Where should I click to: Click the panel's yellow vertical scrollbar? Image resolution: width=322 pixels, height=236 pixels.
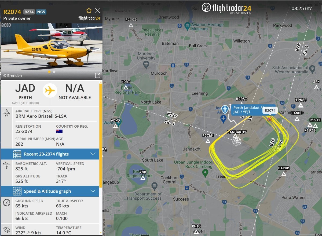click(101, 135)
